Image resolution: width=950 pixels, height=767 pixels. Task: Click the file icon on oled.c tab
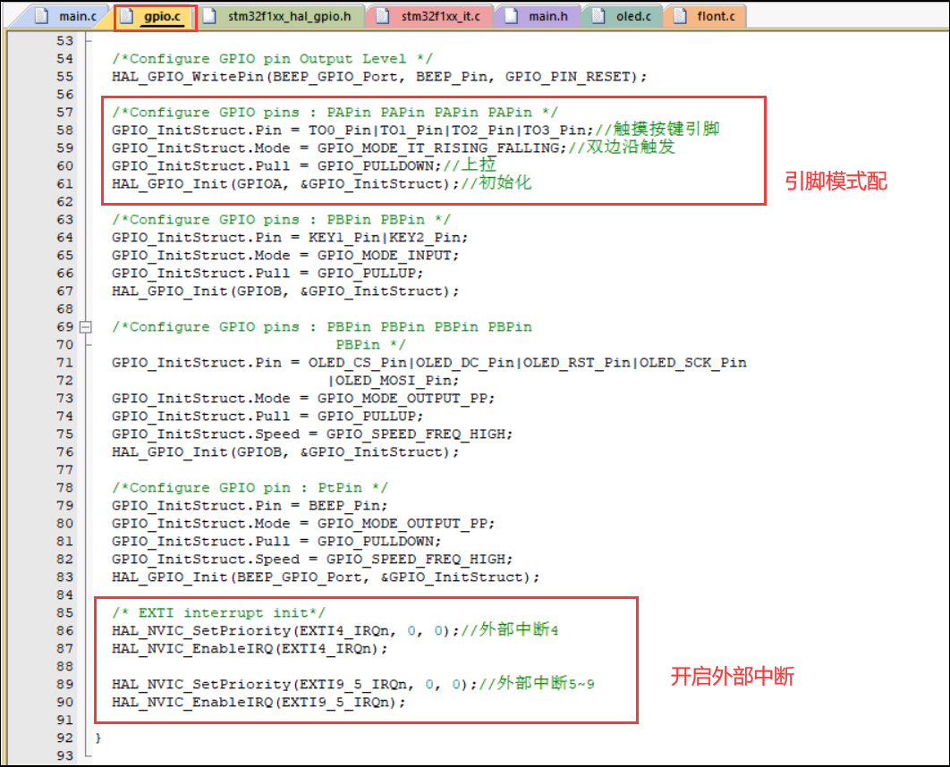pos(598,16)
